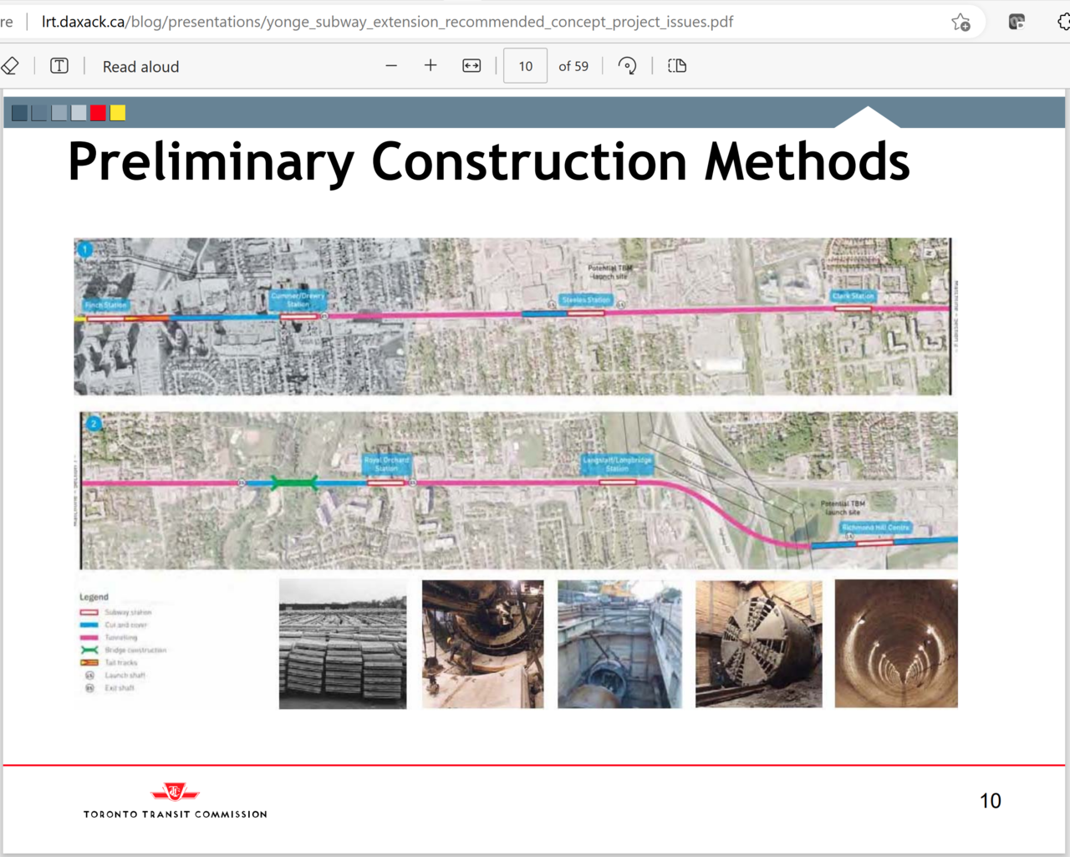Click the Steeles Station map label
1070x857 pixels.
[x=586, y=299]
